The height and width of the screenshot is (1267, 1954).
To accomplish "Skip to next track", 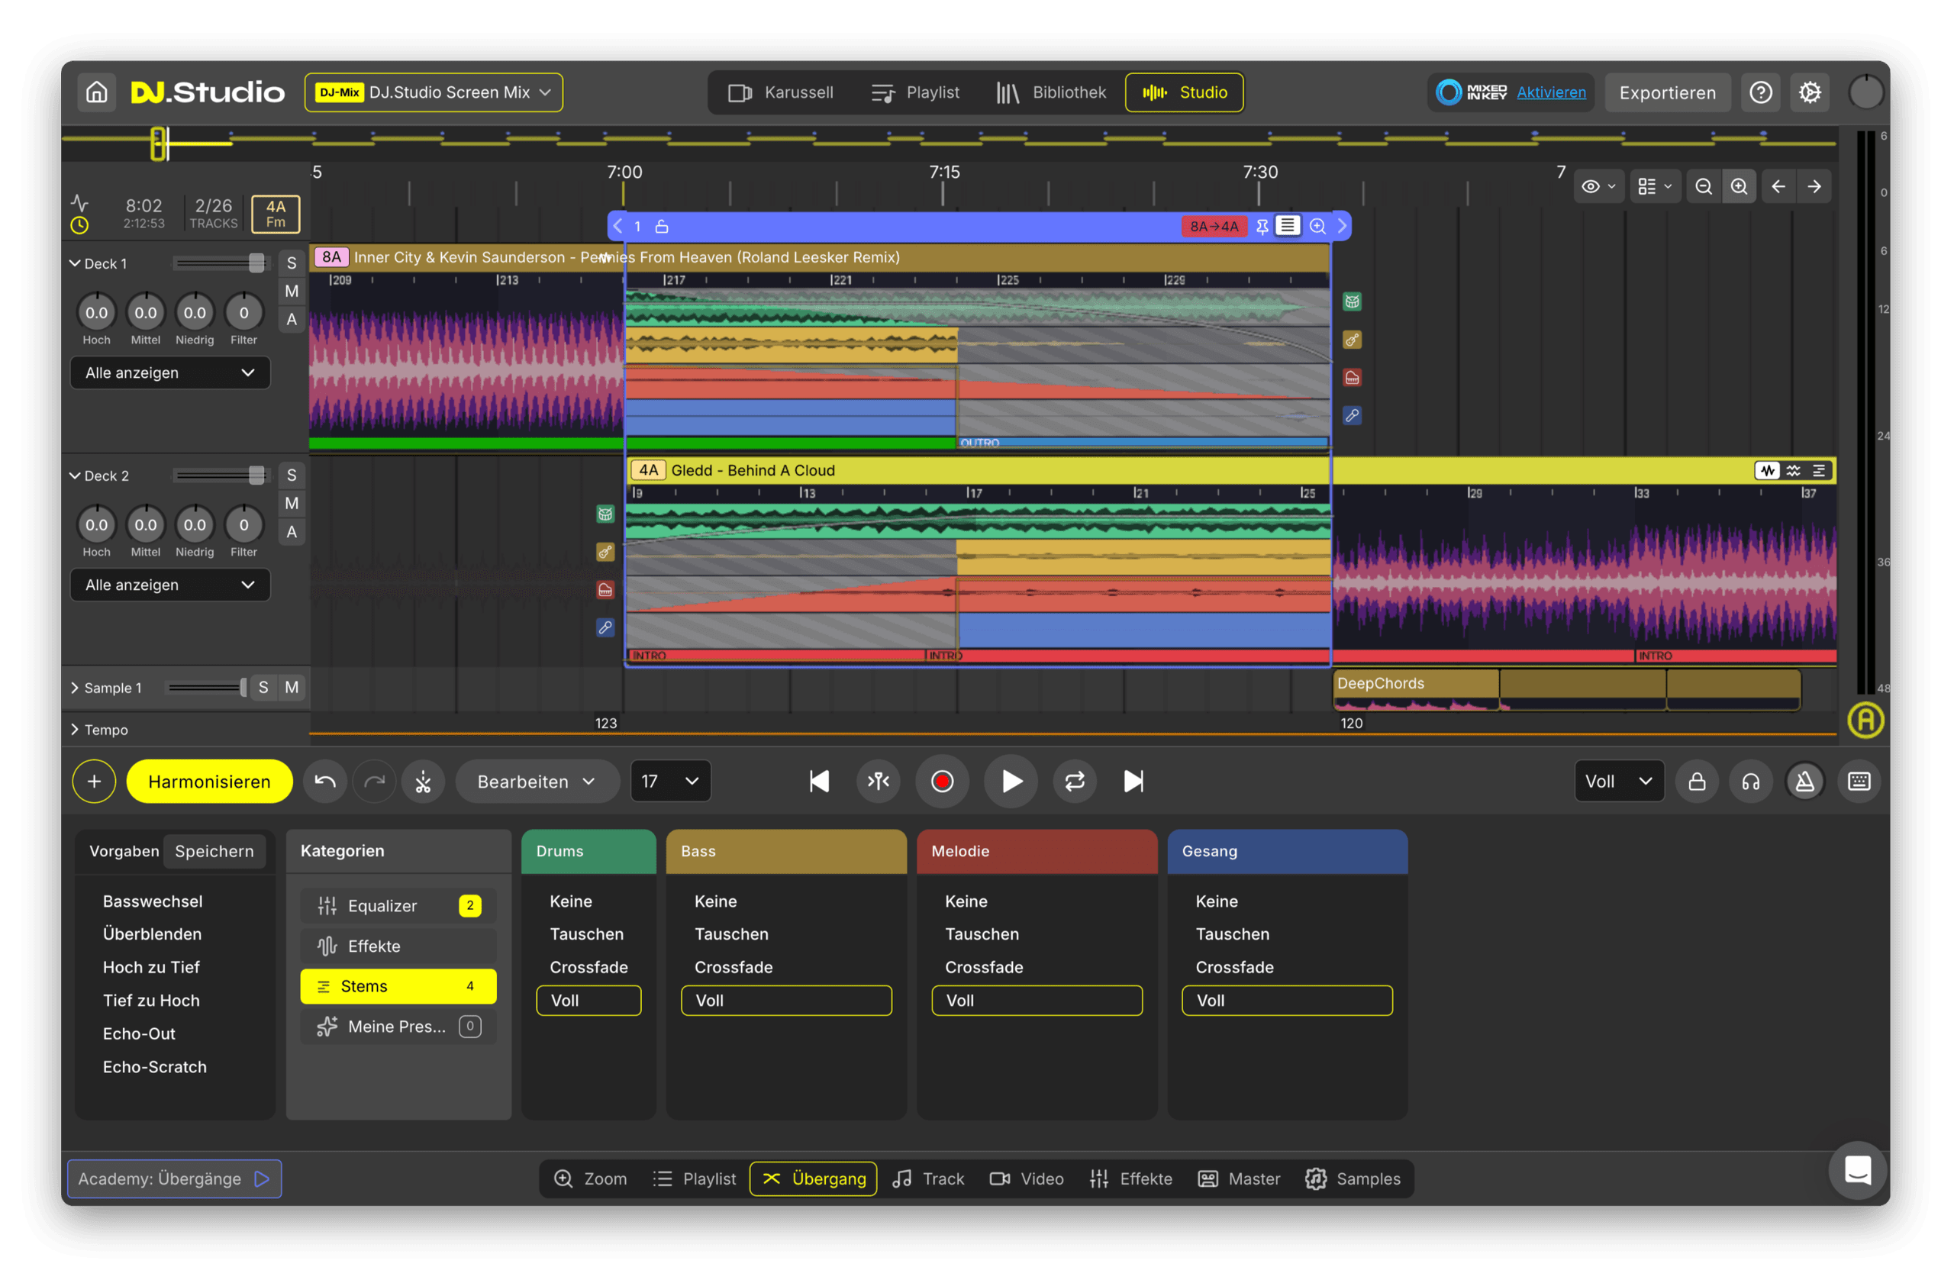I will click(1133, 781).
